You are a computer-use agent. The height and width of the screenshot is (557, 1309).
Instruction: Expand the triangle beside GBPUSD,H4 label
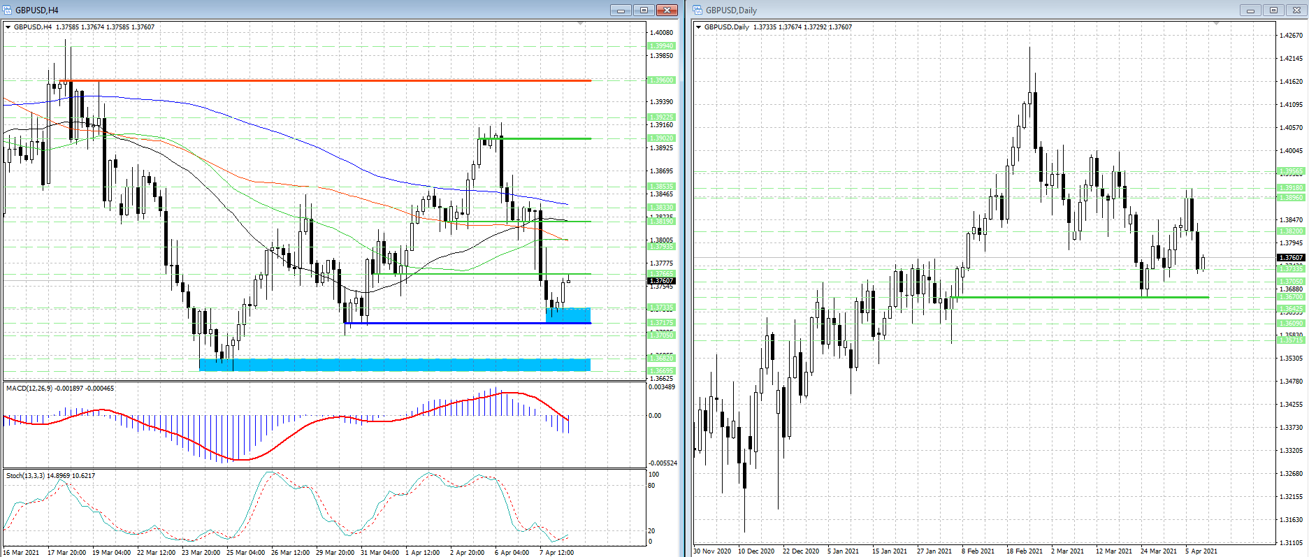click(x=8, y=27)
